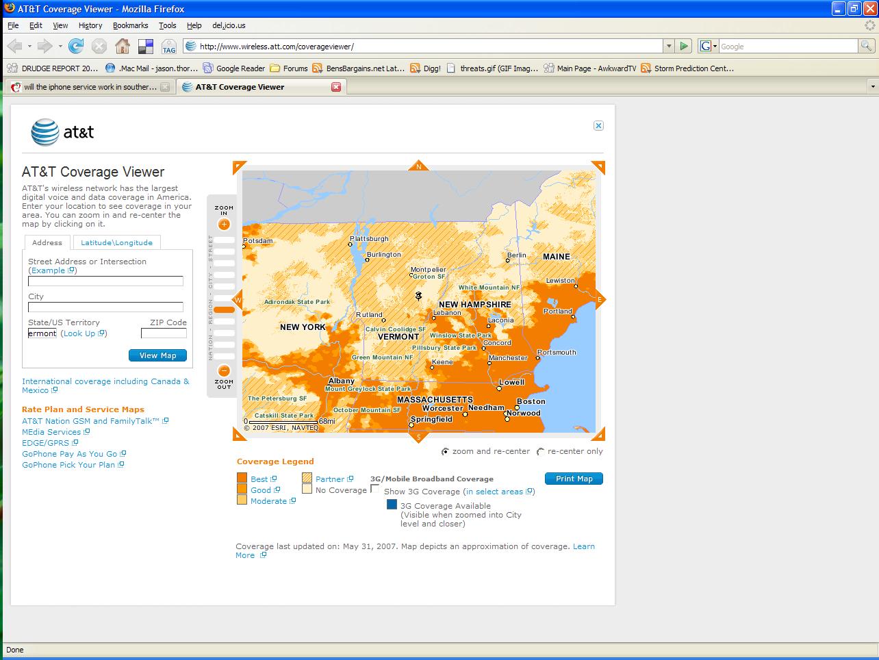This screenshot has height=660, width=879.
Task: Close the coverage viewer panel X
Action: (x=598, y=125)
